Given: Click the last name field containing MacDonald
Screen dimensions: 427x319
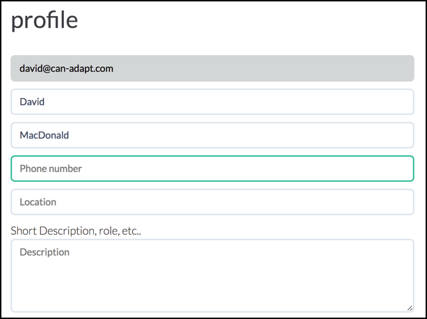Looking at the screenshot, I should click(212, 135).
